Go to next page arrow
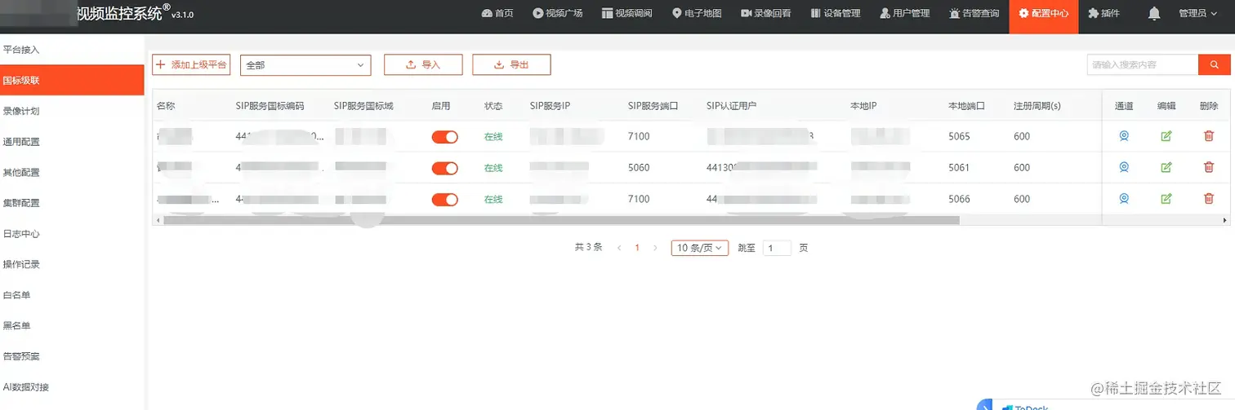The image size is (1235, 410). [655, 248]
